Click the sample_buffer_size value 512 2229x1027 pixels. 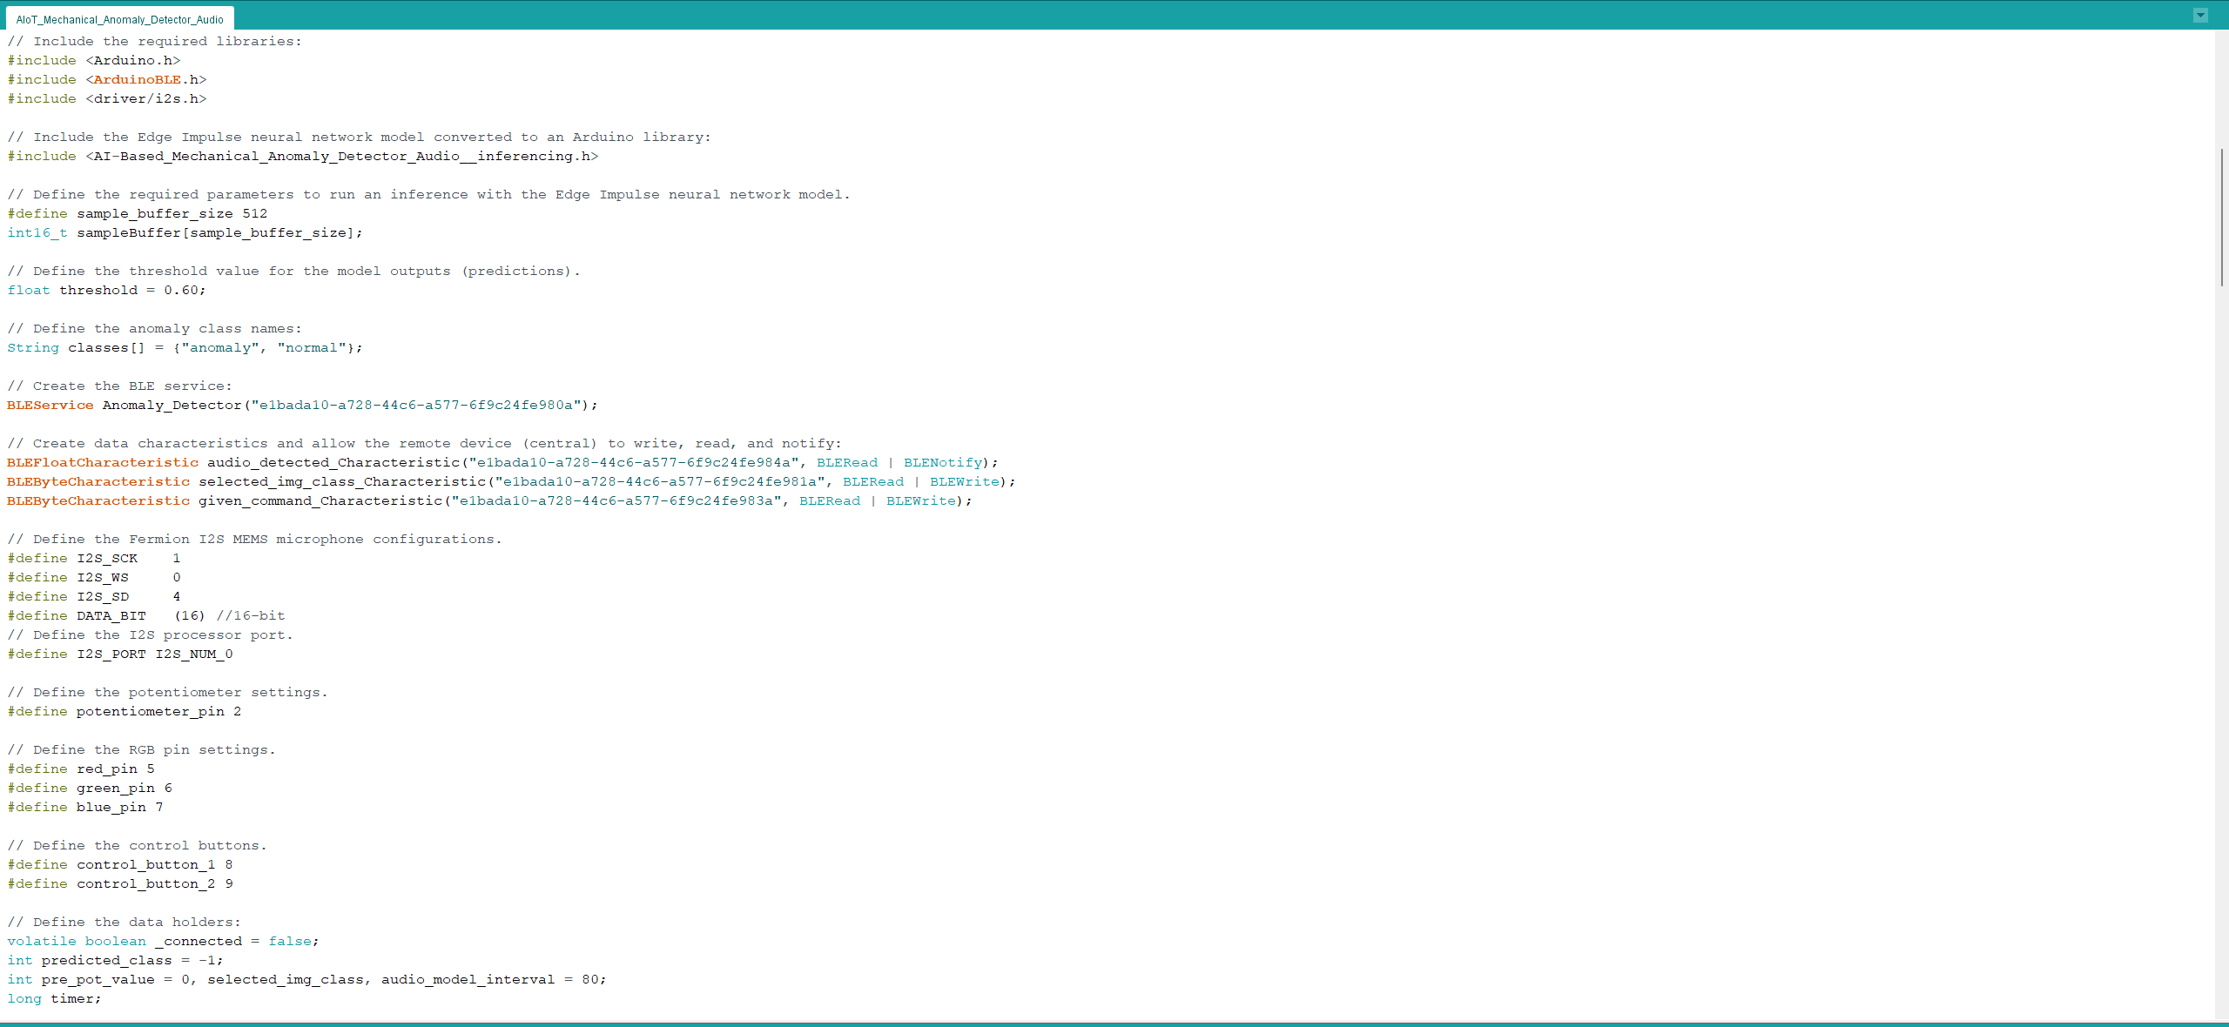pyautogui.click(x=254, y=213)
